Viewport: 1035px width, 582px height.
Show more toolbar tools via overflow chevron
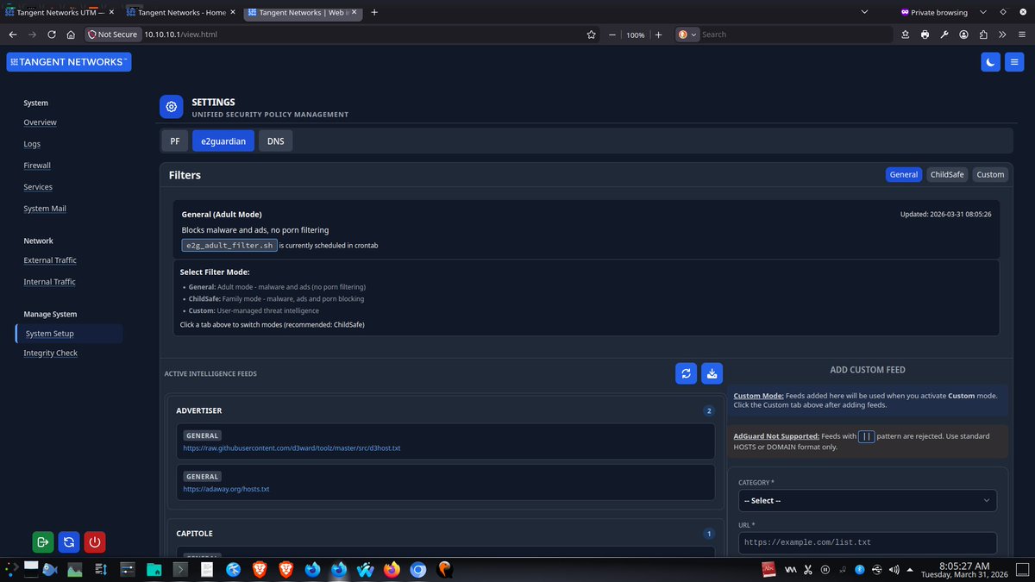pos(1001,34)
